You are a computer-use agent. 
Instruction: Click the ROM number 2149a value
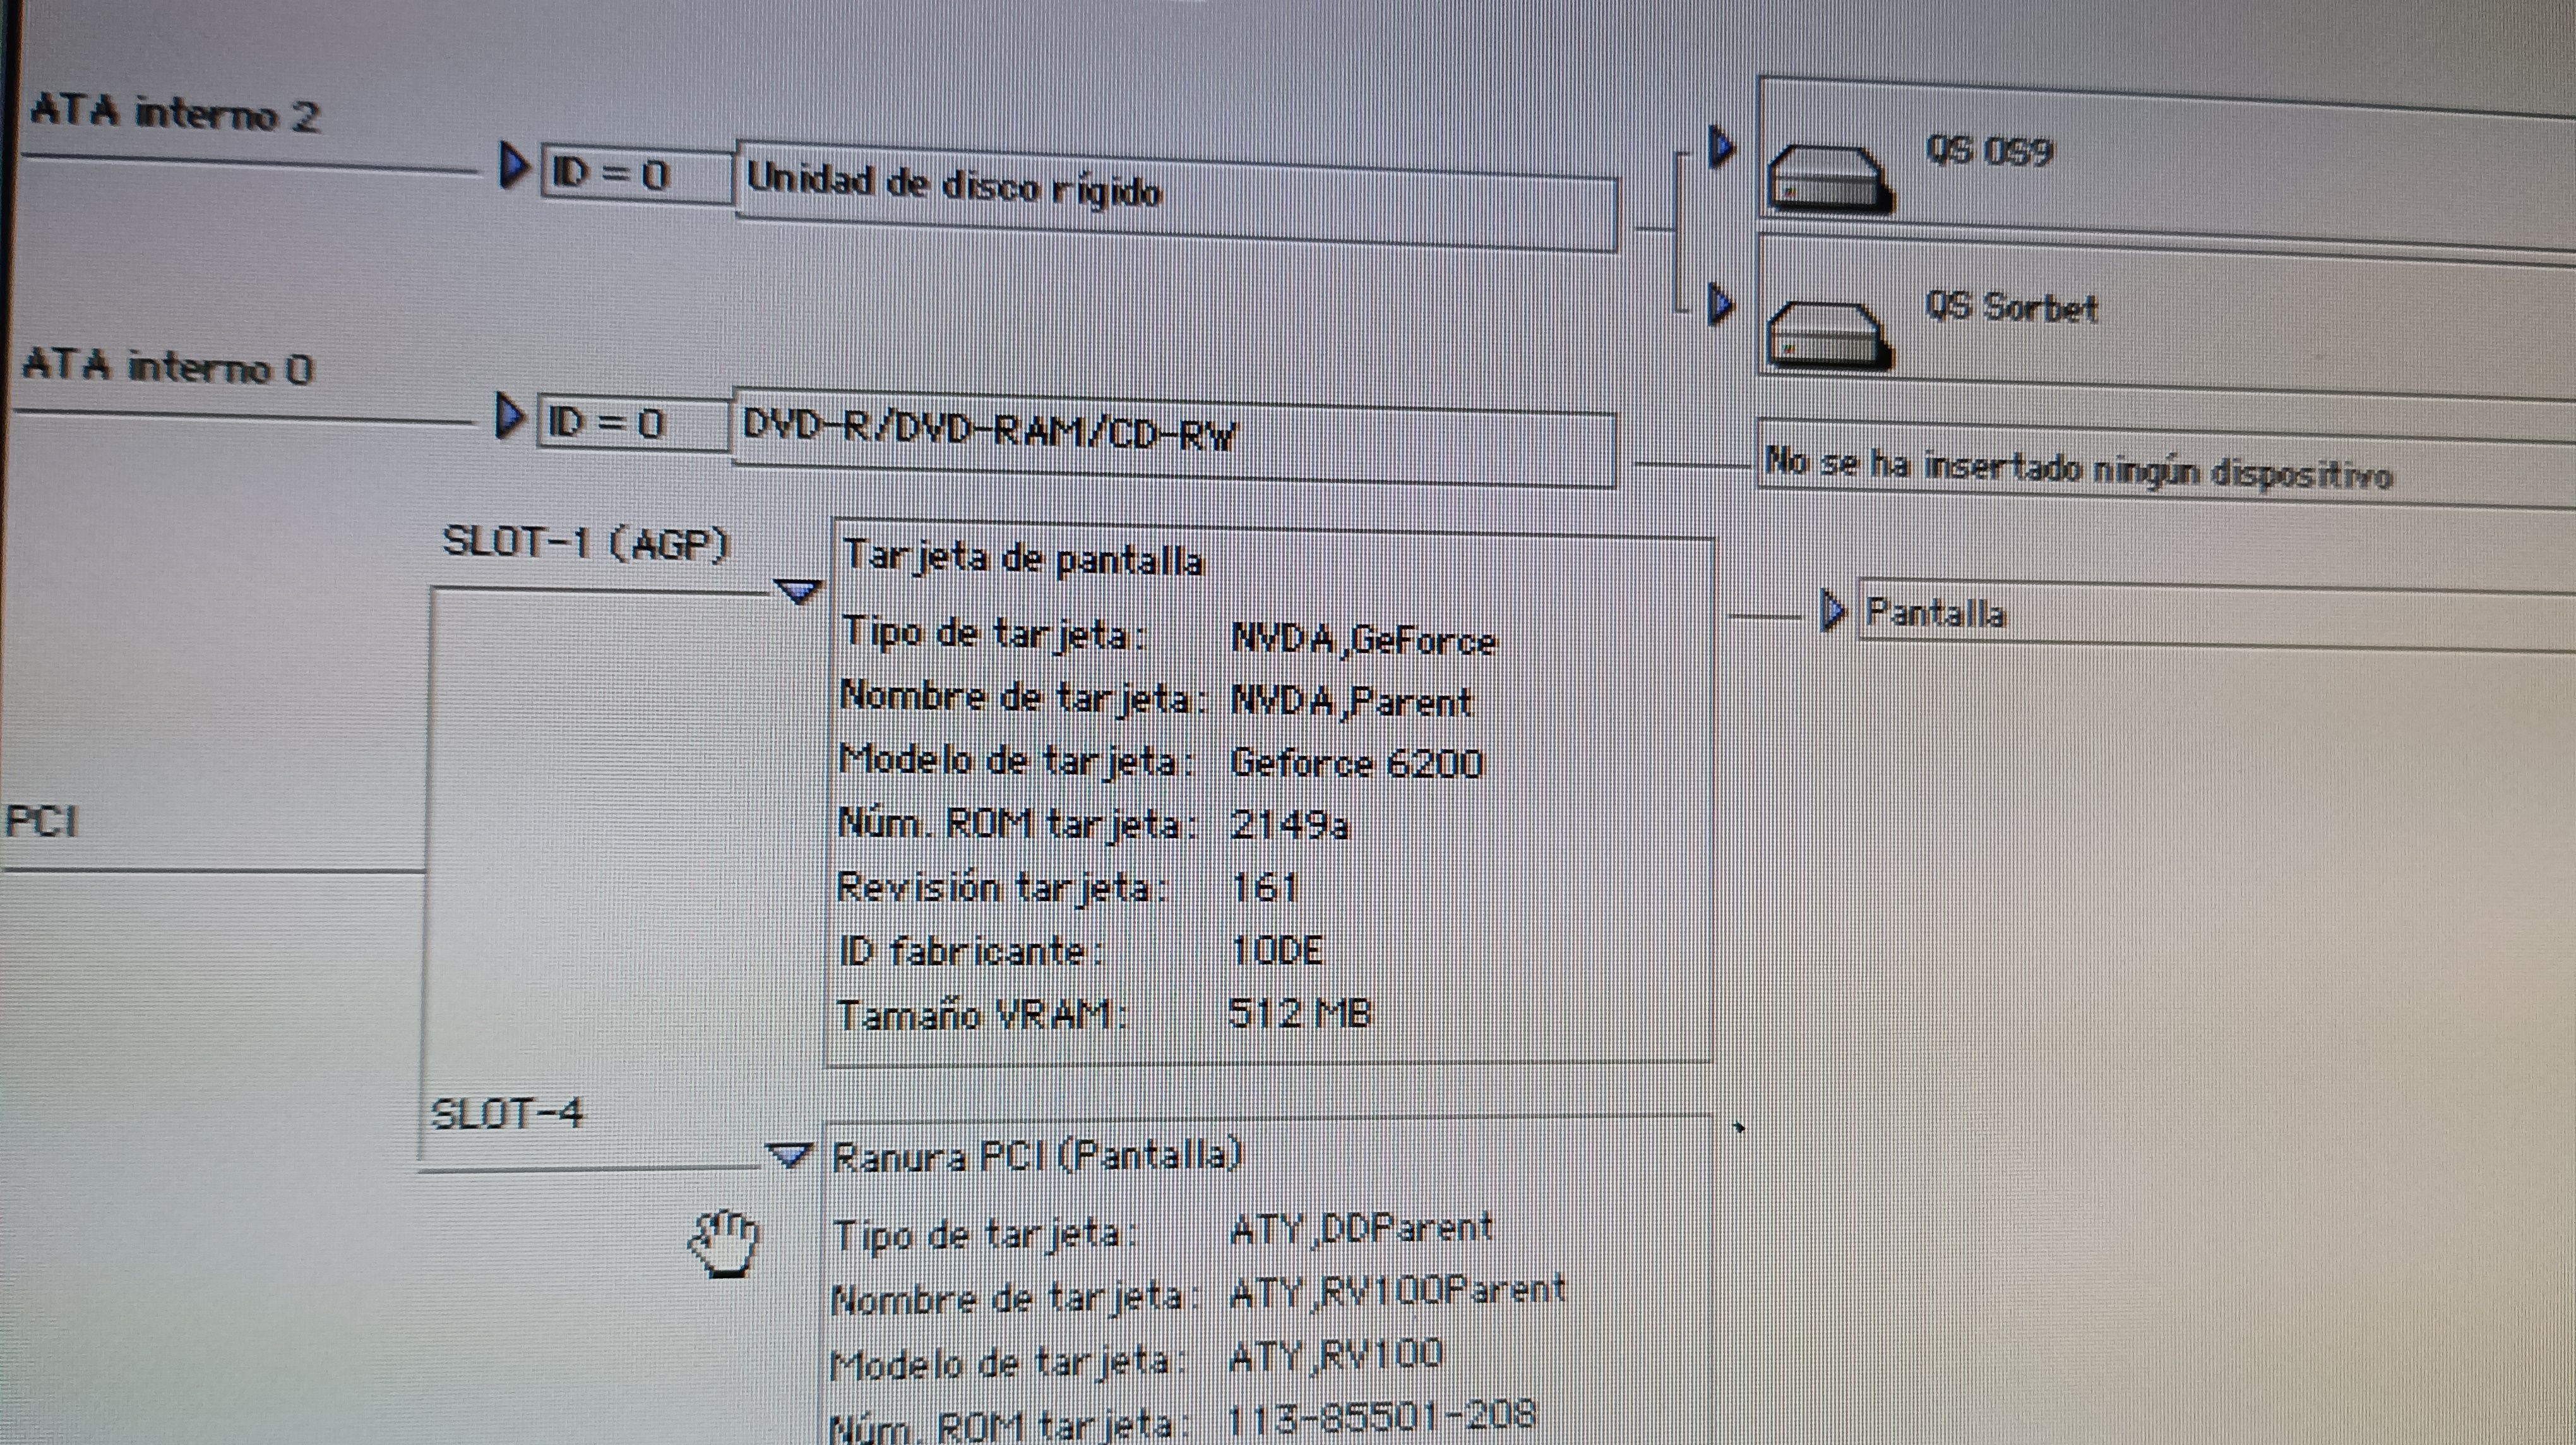point(1289,825)
